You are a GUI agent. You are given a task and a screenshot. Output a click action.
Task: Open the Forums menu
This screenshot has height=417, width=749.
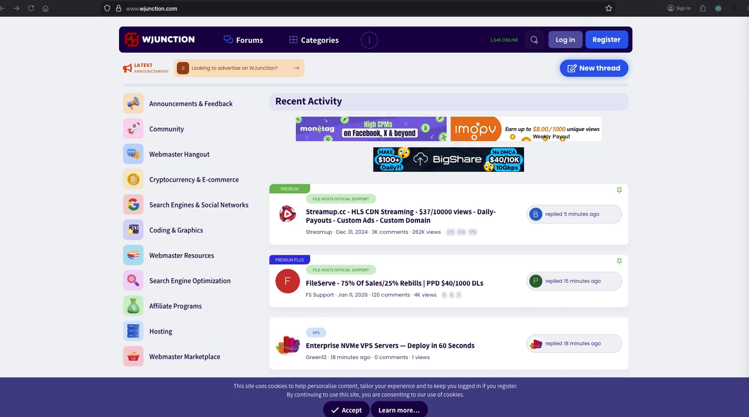click(243, 40)
